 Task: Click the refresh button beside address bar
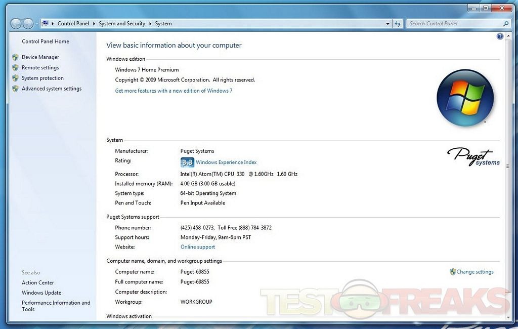(398, 24)
